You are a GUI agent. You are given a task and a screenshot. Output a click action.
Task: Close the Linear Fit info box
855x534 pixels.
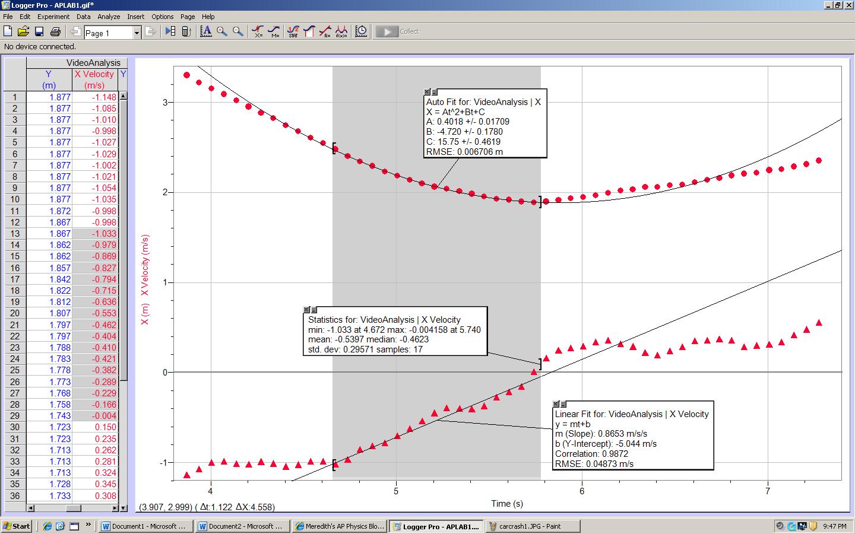pyautogui.click(x=556, y=404)
